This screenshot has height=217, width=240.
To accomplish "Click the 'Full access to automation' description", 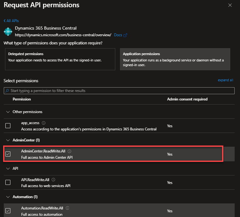I will [x=42, y=214].
